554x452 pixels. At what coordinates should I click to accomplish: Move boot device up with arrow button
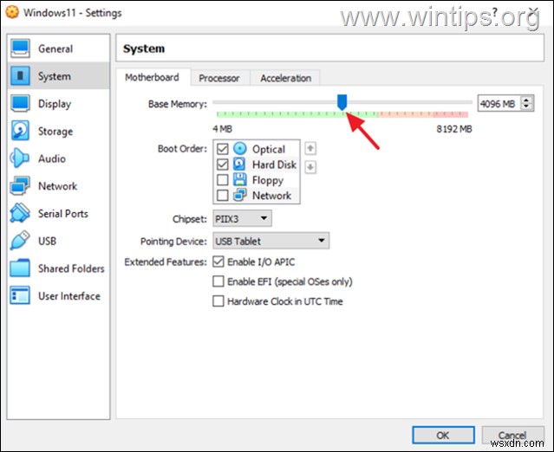pyautogui.click(x=310, y=148)
